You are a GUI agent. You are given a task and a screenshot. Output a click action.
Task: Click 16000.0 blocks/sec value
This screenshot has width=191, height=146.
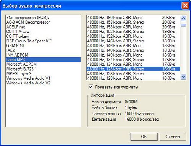[x=142, y=119]
